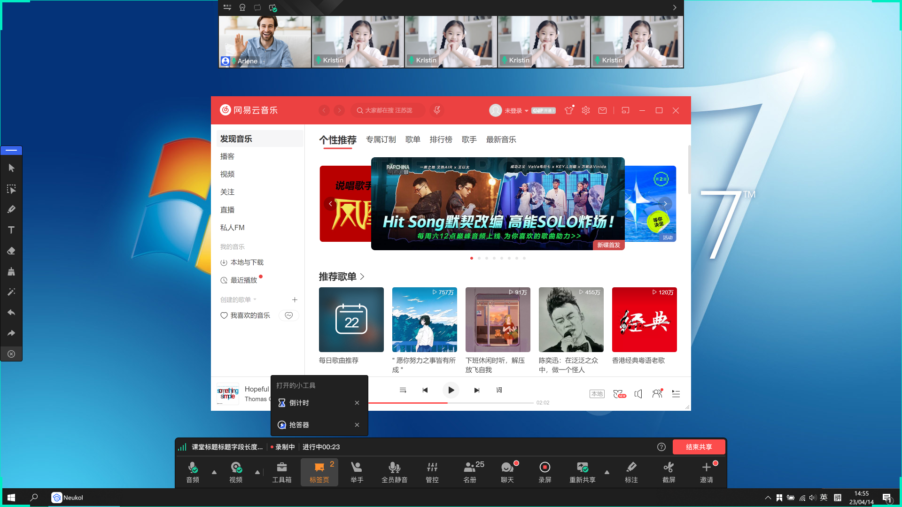Play the current song
This screenshot has height=507, width=902.
(451, 390)
